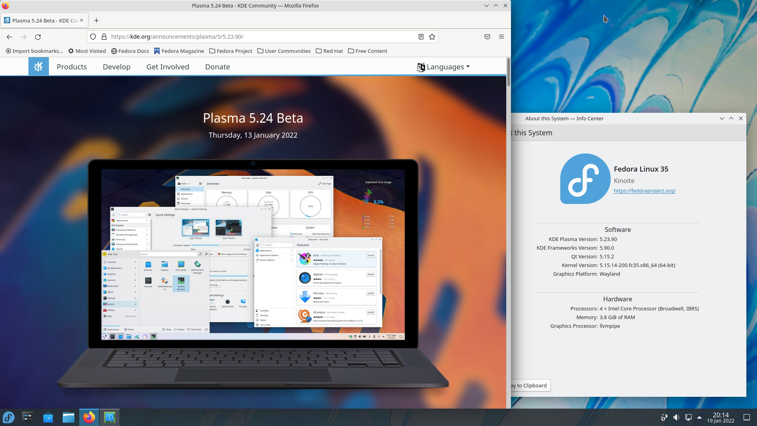The width and height of the screenshot is (757, 426).
Task: Click the Dolphin file manager icon in taskbar
Action: (x=68, y=417)
